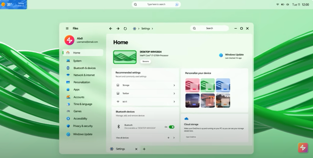The width and height of the screenshot is (313, 158).
Task: Open the hamburger menu beside Files
Action: point(67,28)
